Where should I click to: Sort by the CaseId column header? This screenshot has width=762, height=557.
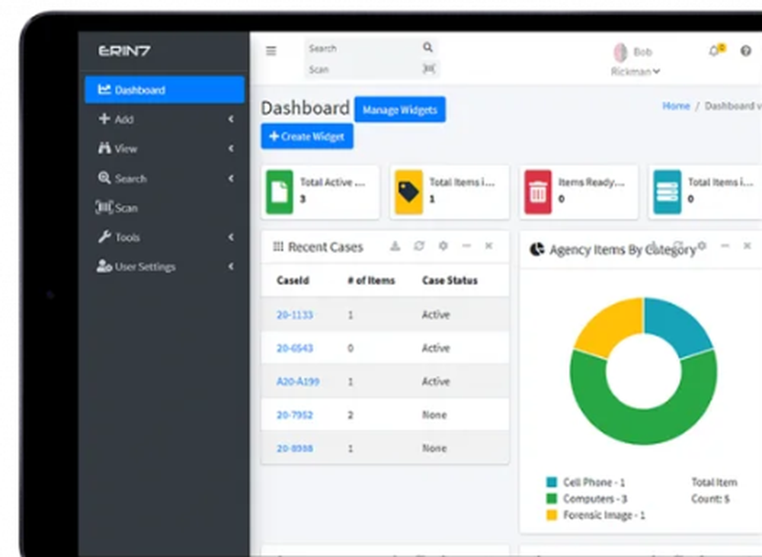click(x=293, y=280)
